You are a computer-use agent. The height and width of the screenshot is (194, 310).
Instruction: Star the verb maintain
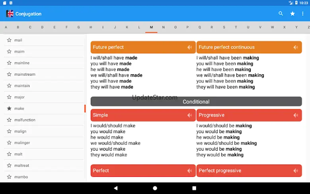9,86
